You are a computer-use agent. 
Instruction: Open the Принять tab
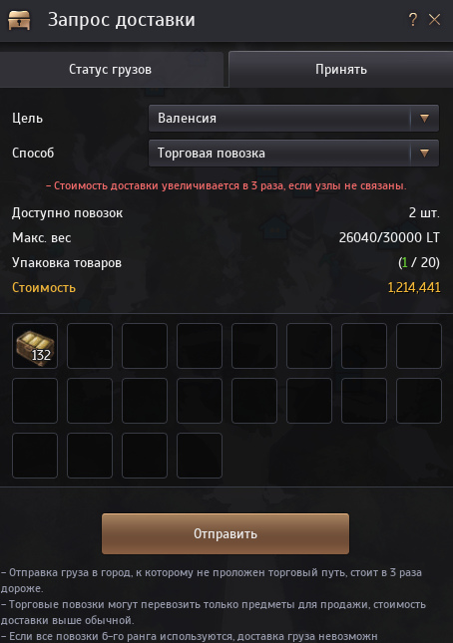coord(341,70)
